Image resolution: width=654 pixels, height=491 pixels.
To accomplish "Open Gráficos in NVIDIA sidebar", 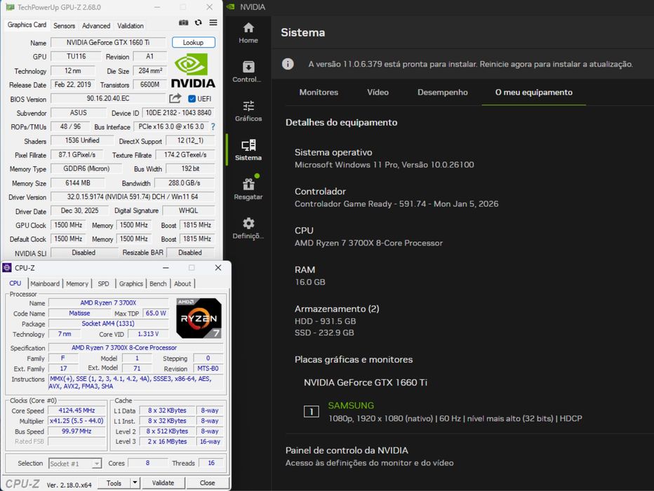I will pos(248,111).
